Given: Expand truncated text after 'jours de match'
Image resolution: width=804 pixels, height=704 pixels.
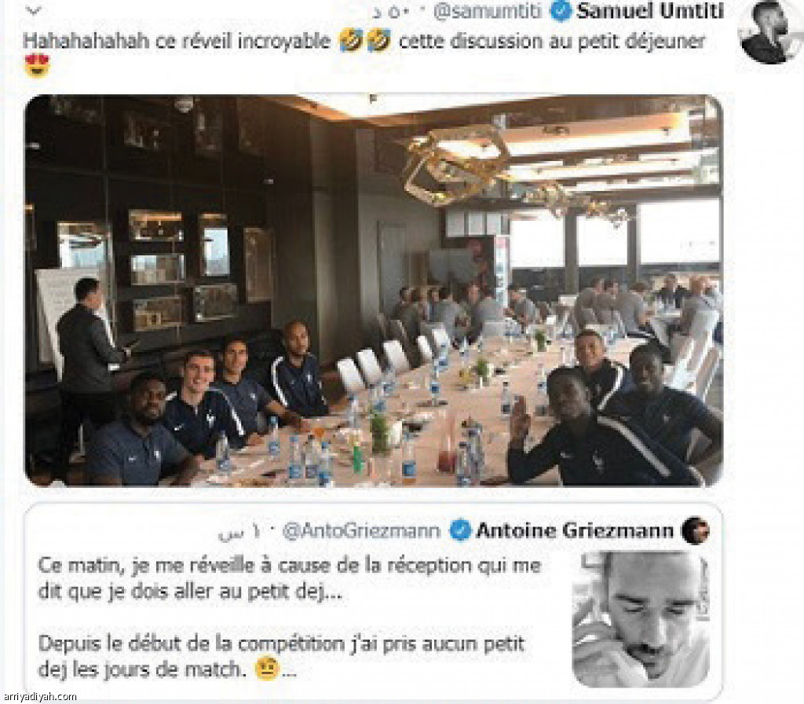Looking at the screenshot, I should 289,673.
